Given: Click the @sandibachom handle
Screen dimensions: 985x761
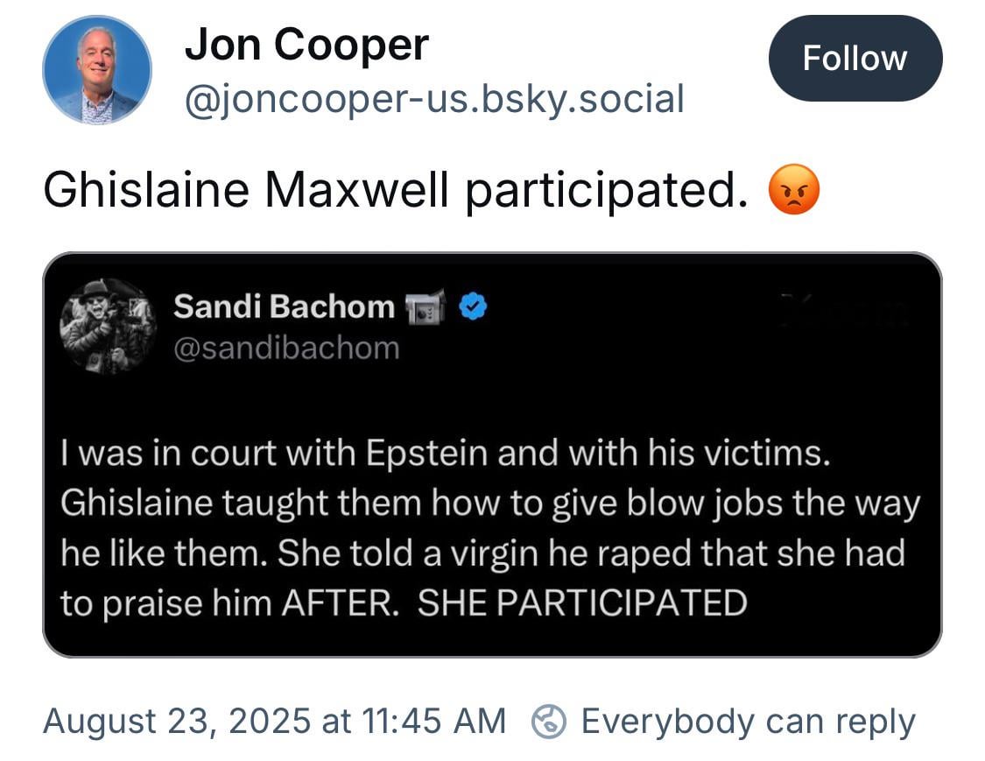Looking at the screenshot, I should [286, 349].
